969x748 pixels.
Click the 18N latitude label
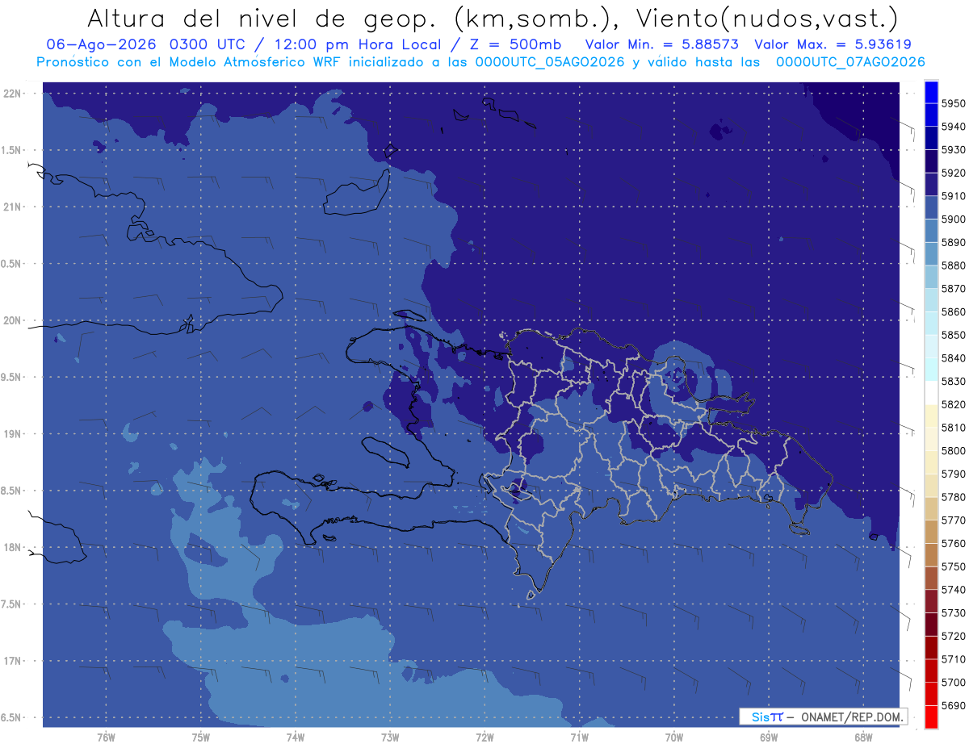pyautogui.click(x=12, y=547)
